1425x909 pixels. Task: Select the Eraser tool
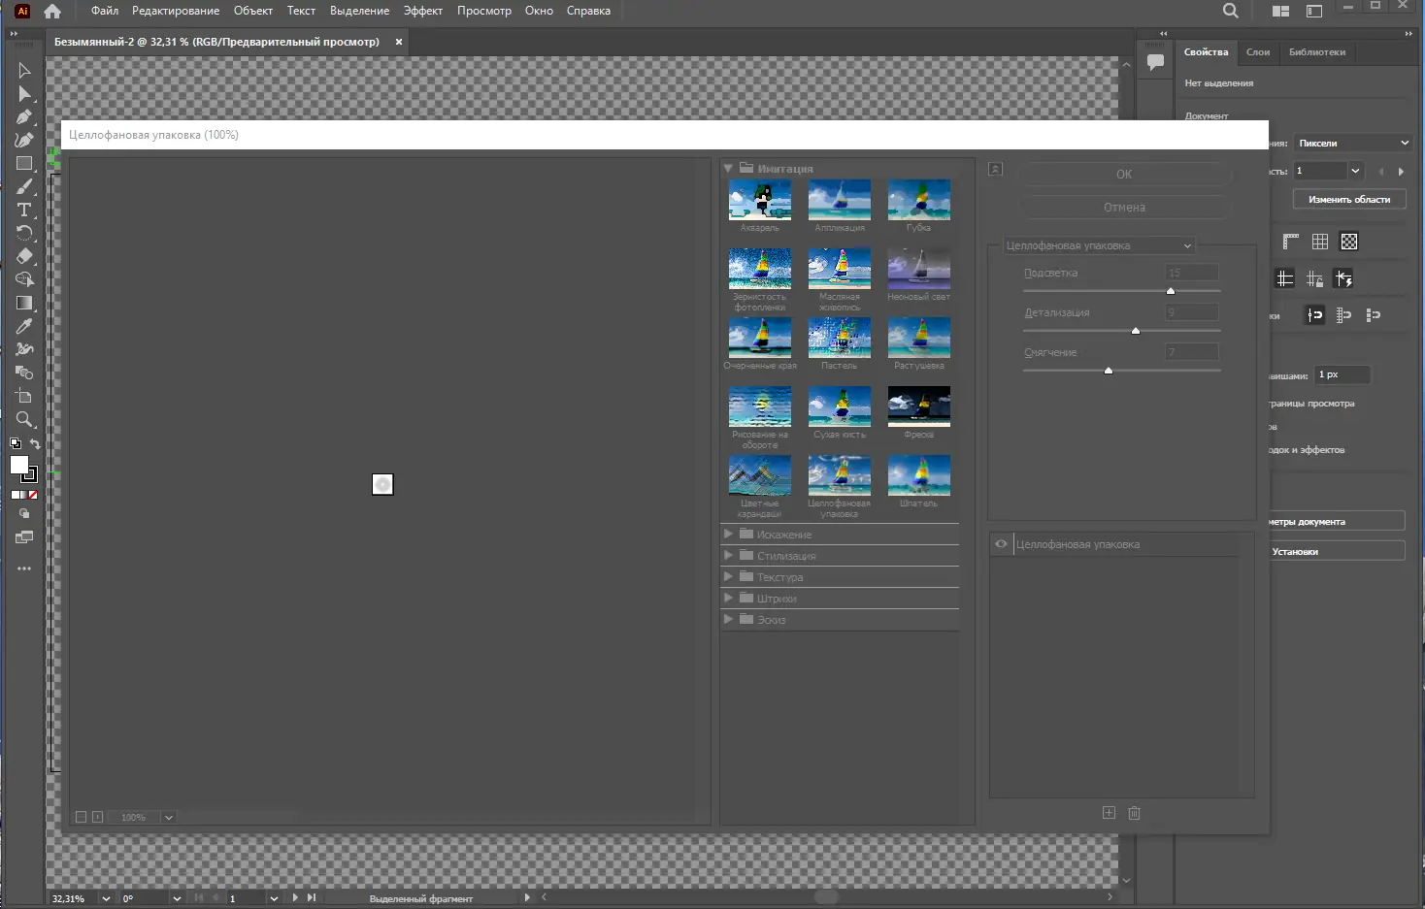coord(24,257)
